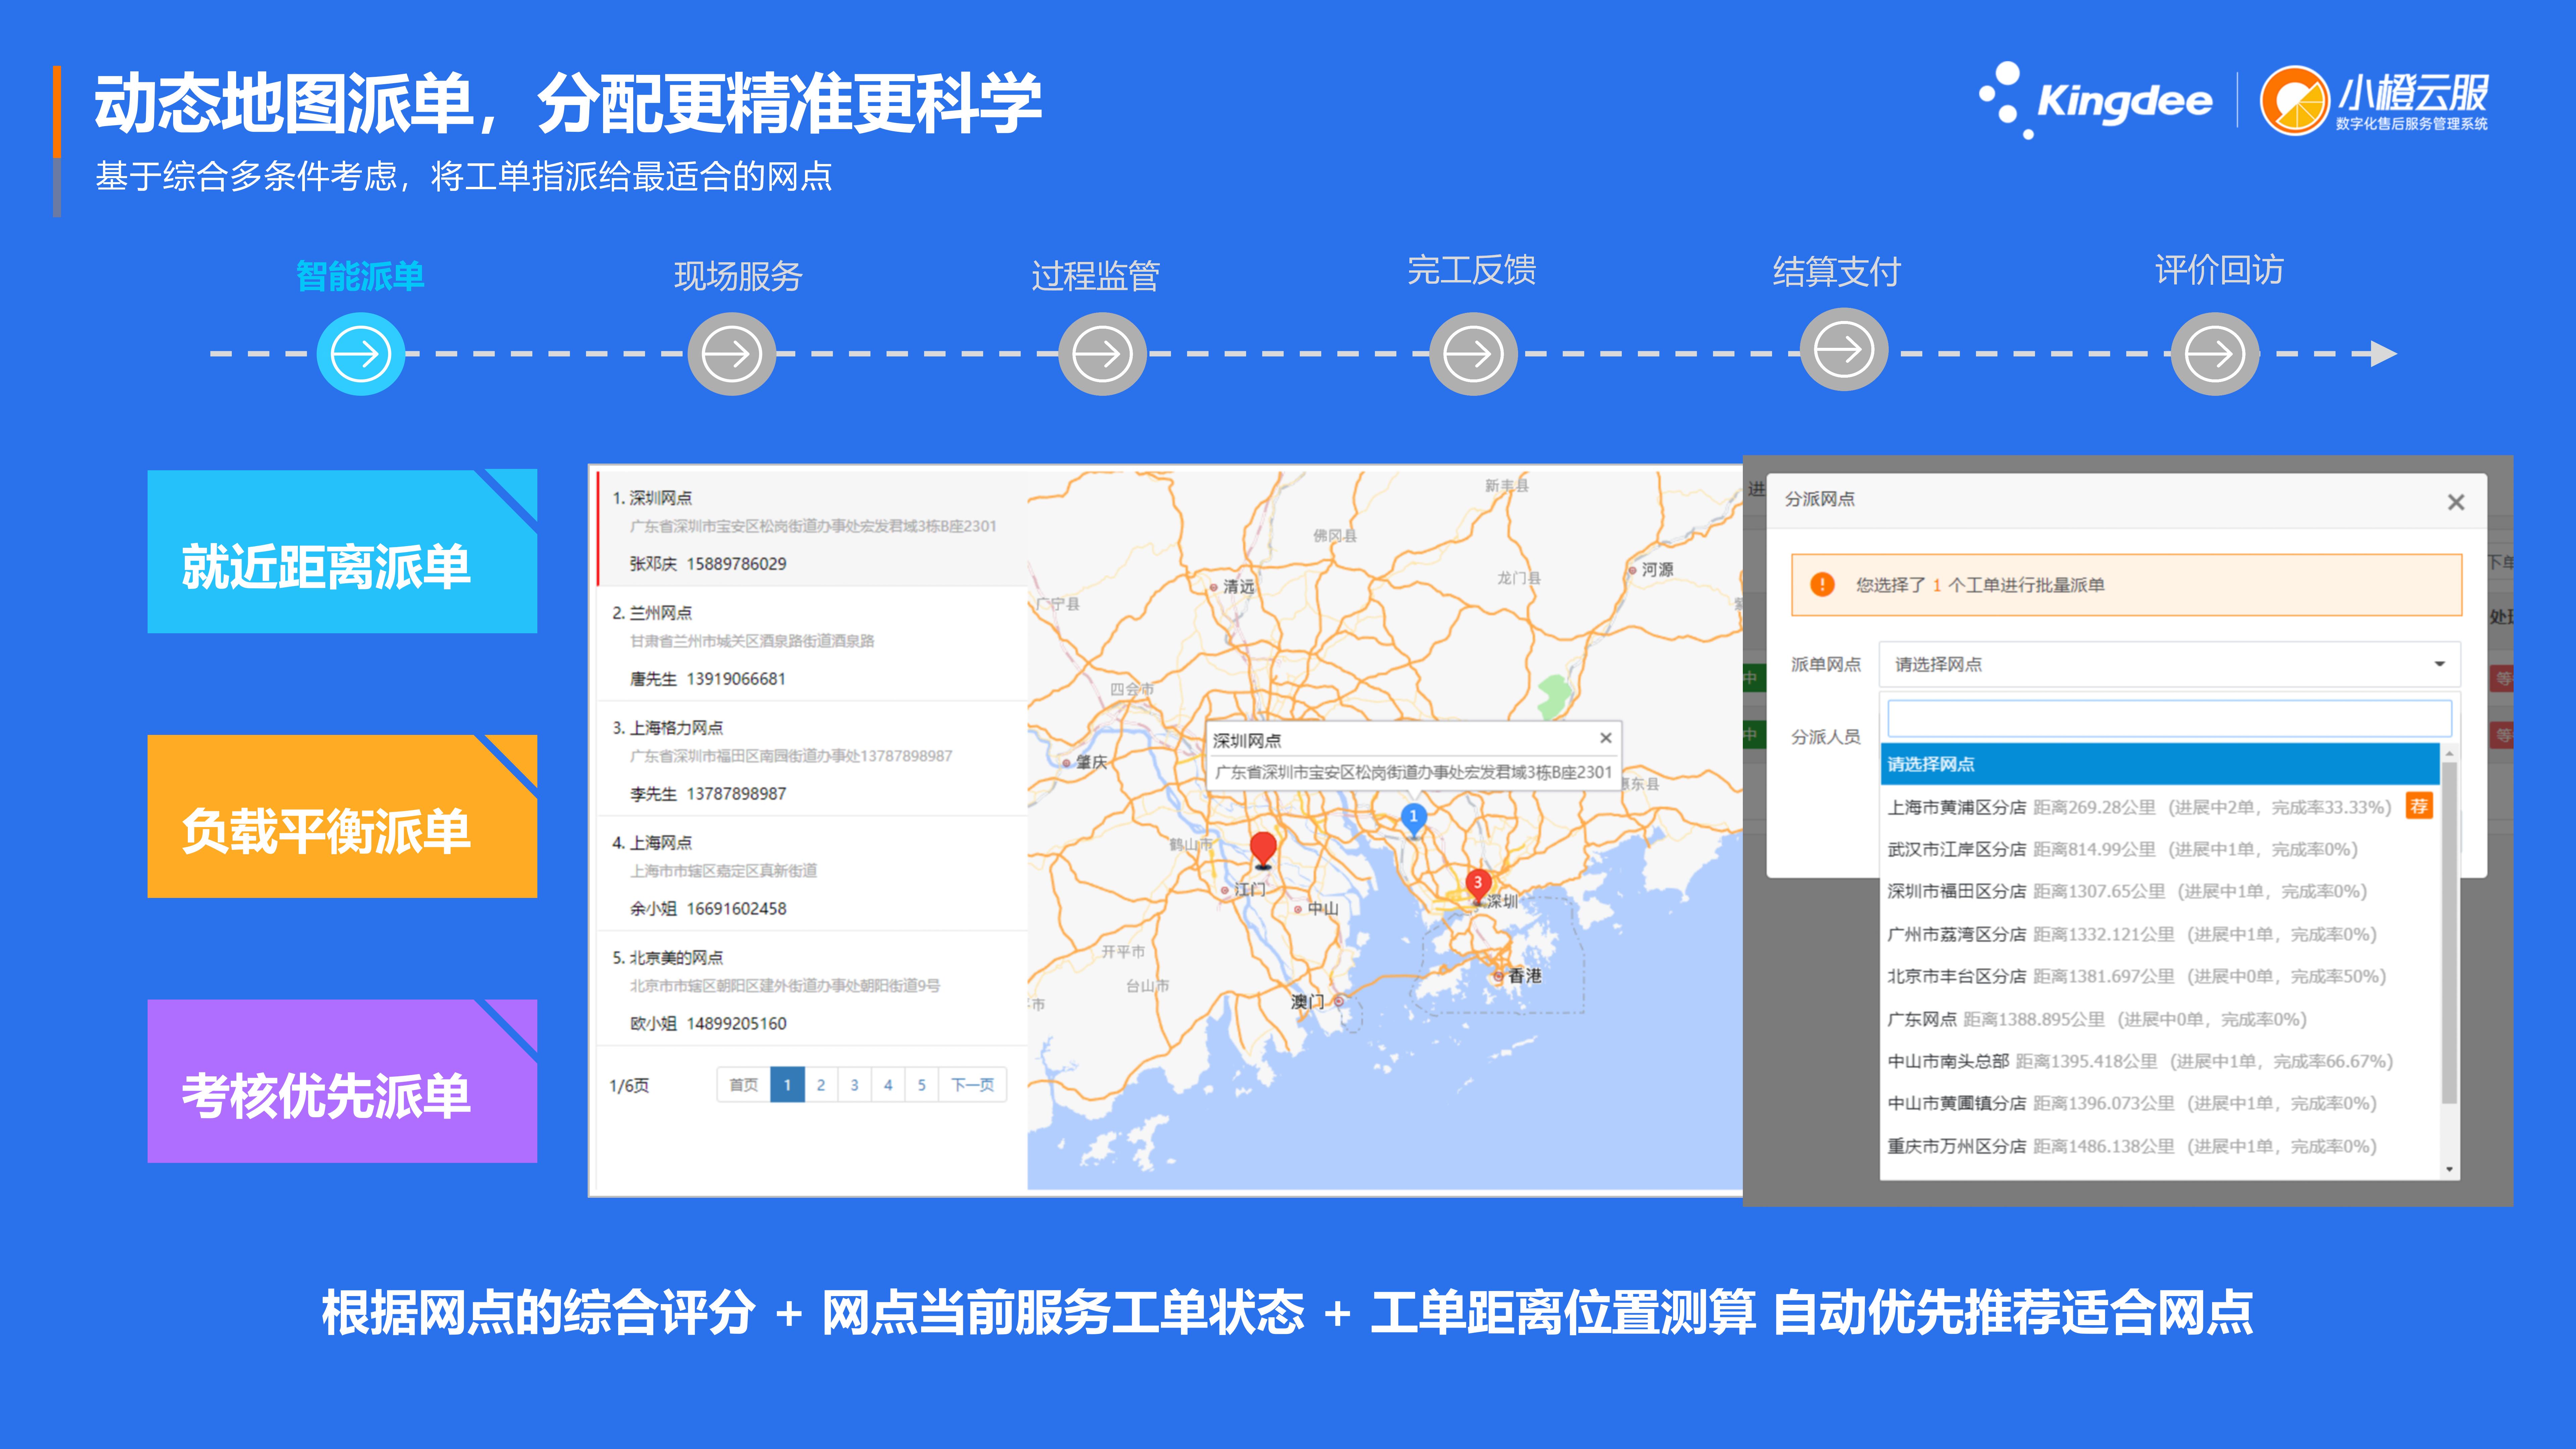Screen dimensions: 2576x1449
Task: Go to page 4 in pagination
Action: click(x=888, y=1085)
